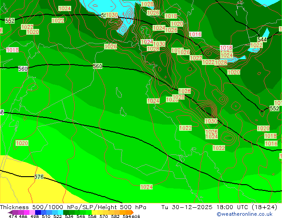Click the 474 value on the legend scale
282x218 pixels.
pyautogui.click(x=13, y=216)
